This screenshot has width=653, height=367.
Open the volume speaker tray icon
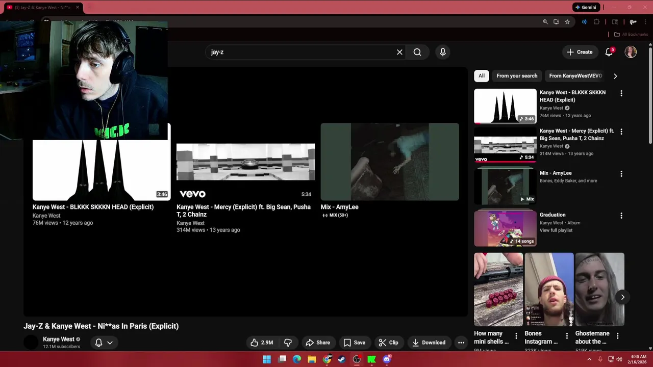tap(619, 359)
